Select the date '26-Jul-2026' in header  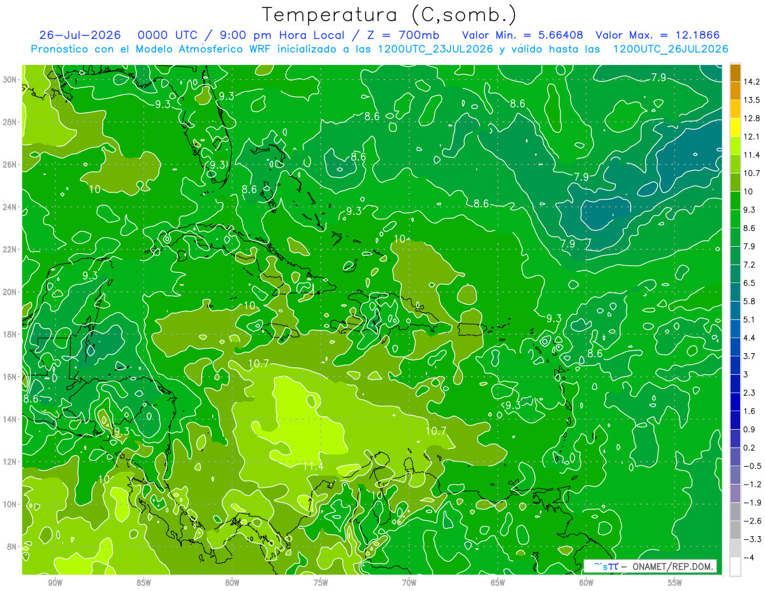[80, 35]
